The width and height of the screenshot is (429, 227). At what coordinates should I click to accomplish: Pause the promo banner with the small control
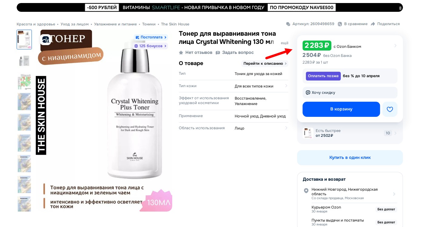400,8
